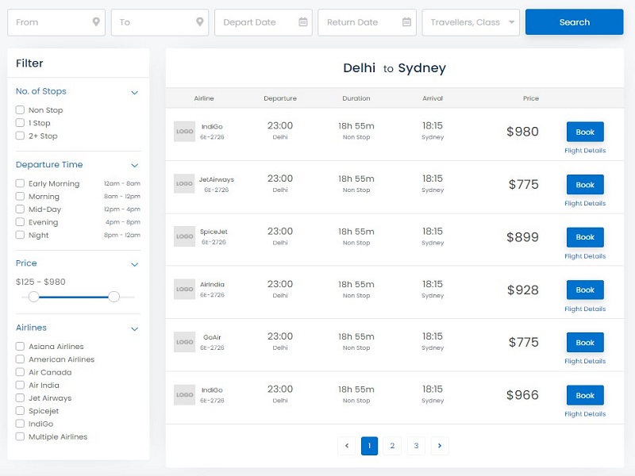Click the location pin icon in From field
Image resolution: width=635 pixels, height=476 pixels.
pyautogui.click(x=96, y=22)
